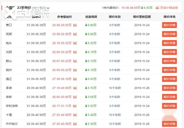Image resolution: width=184 pixels, height=128 pixels.
Task: Click 报价详情 button for 锦州
Action: 169,70
